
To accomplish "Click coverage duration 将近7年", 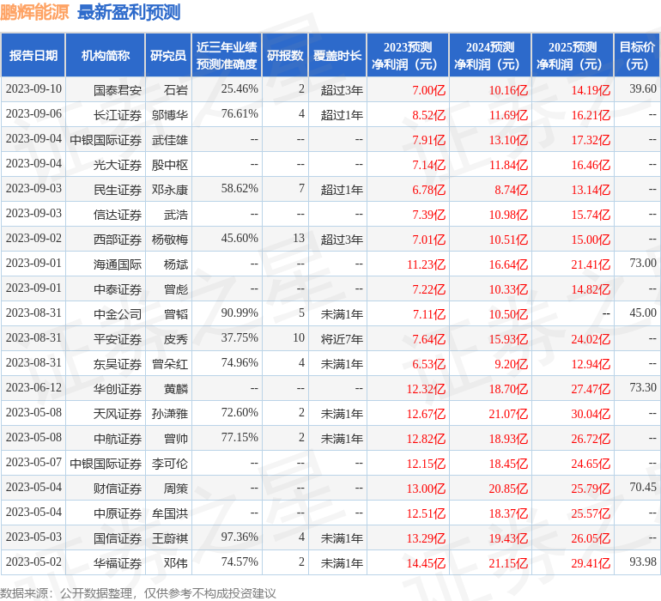I will (342, 338).
